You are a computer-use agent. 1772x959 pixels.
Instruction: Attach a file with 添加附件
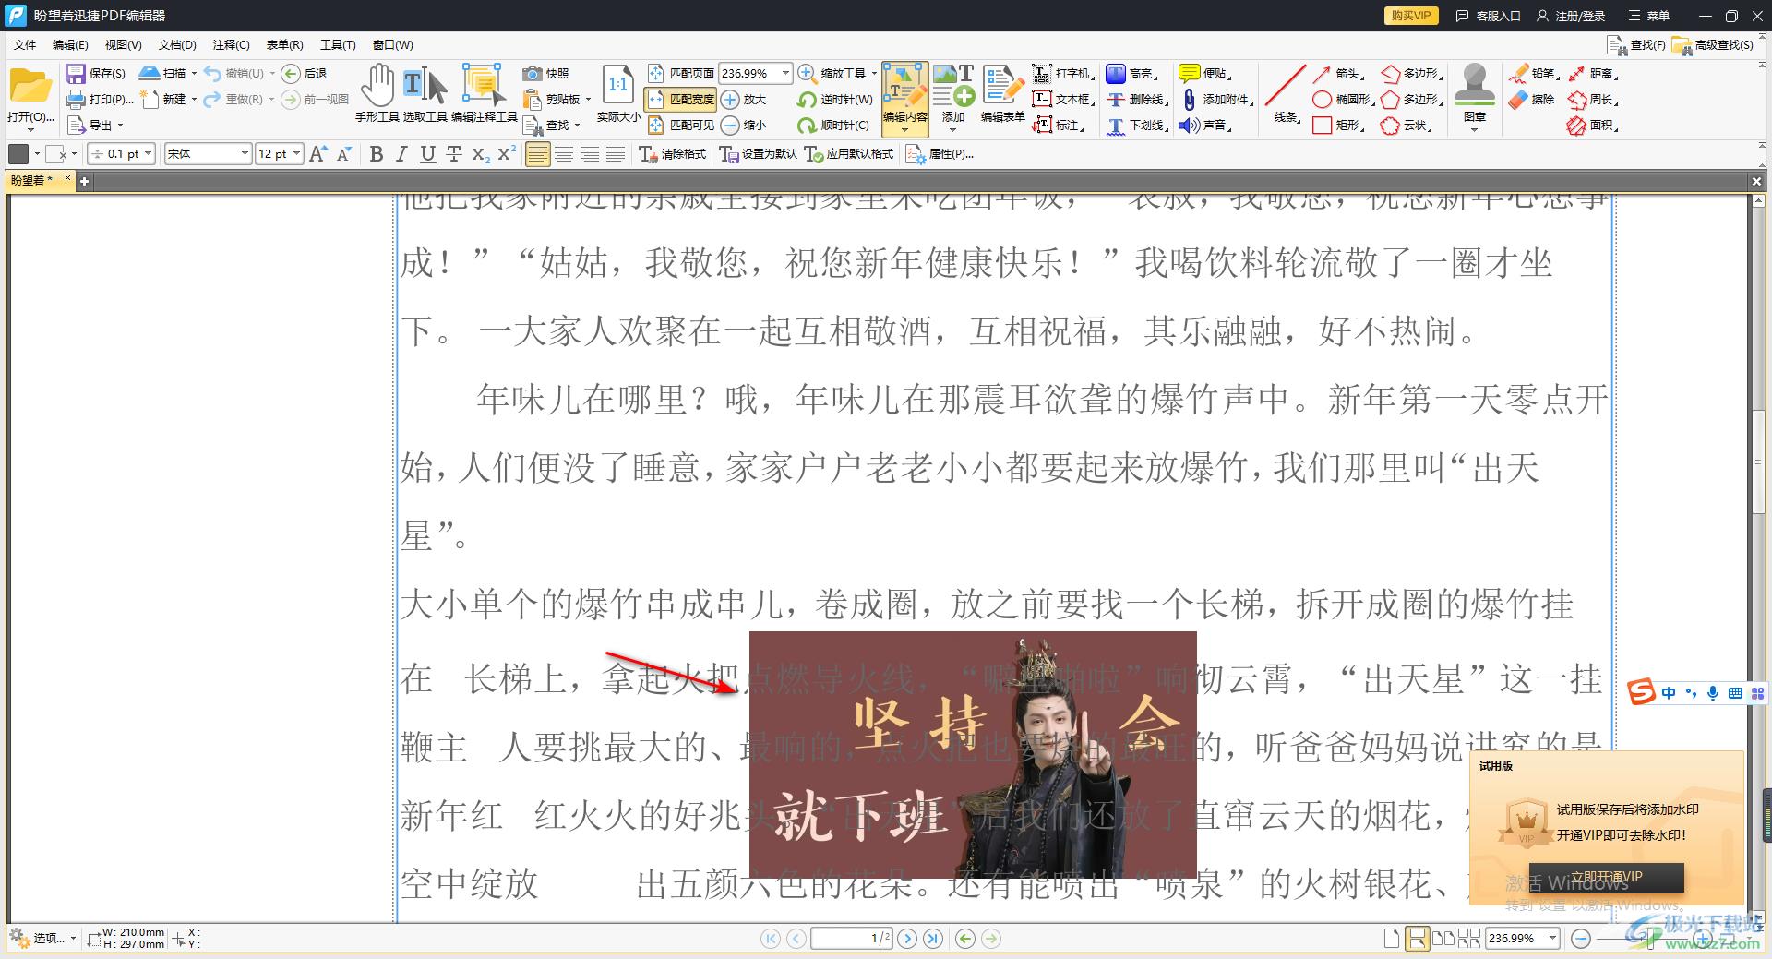point(1216,99)
